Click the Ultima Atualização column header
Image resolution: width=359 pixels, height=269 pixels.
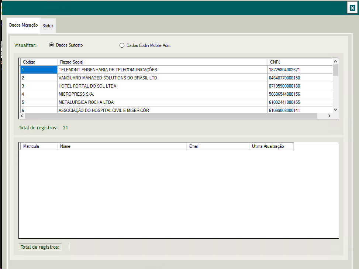tap(271, 146)
